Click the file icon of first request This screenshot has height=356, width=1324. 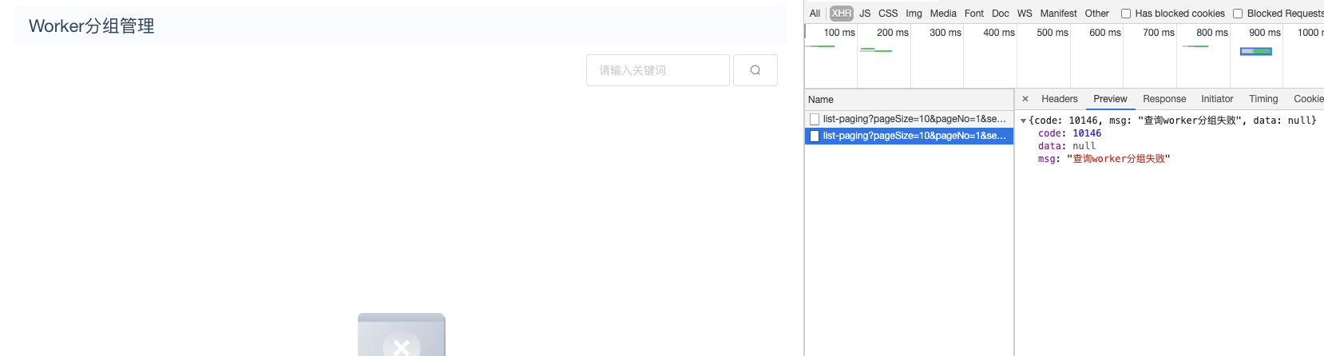coord(815,119)
